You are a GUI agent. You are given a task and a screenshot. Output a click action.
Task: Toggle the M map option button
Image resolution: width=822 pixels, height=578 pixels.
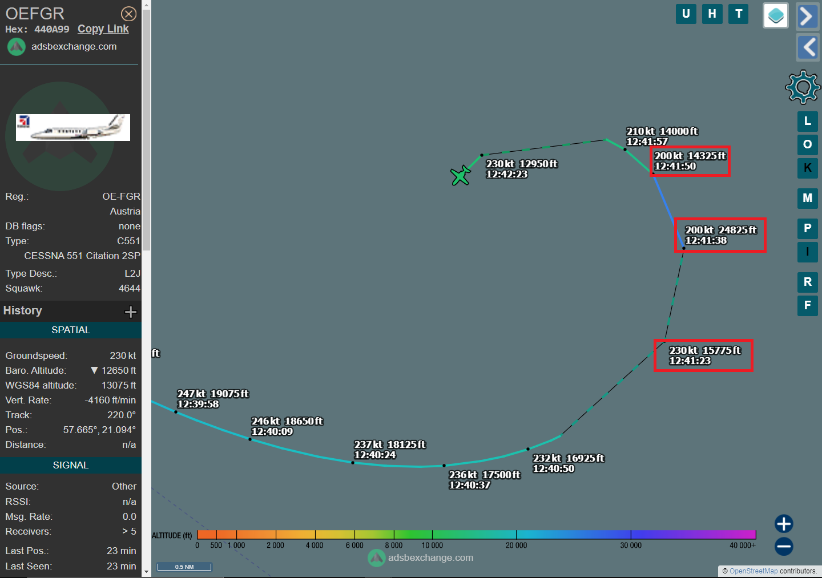pos(808,198)
